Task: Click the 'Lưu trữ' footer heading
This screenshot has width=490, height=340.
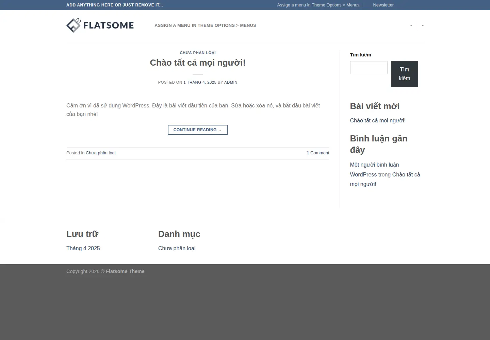Action: coord(82,234)
